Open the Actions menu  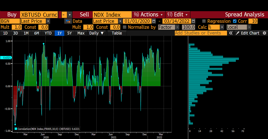[x=148, y=15]
